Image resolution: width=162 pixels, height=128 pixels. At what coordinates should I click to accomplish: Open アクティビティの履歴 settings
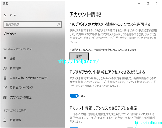(21, 97)
